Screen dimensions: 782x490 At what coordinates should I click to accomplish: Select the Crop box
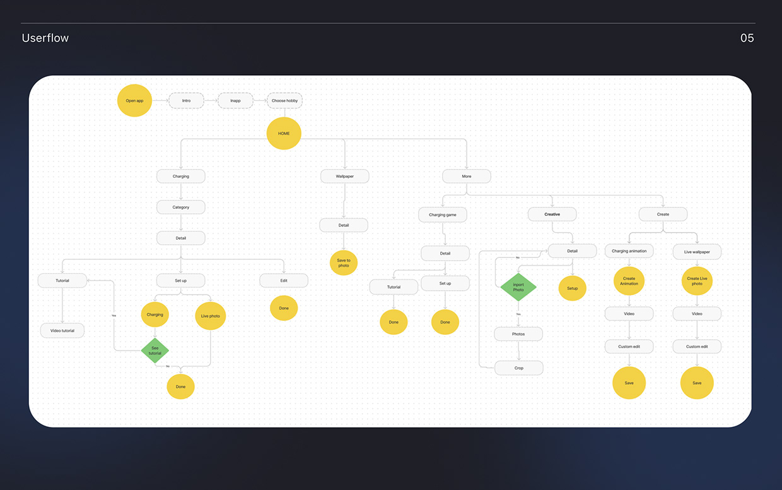point(519,368)
